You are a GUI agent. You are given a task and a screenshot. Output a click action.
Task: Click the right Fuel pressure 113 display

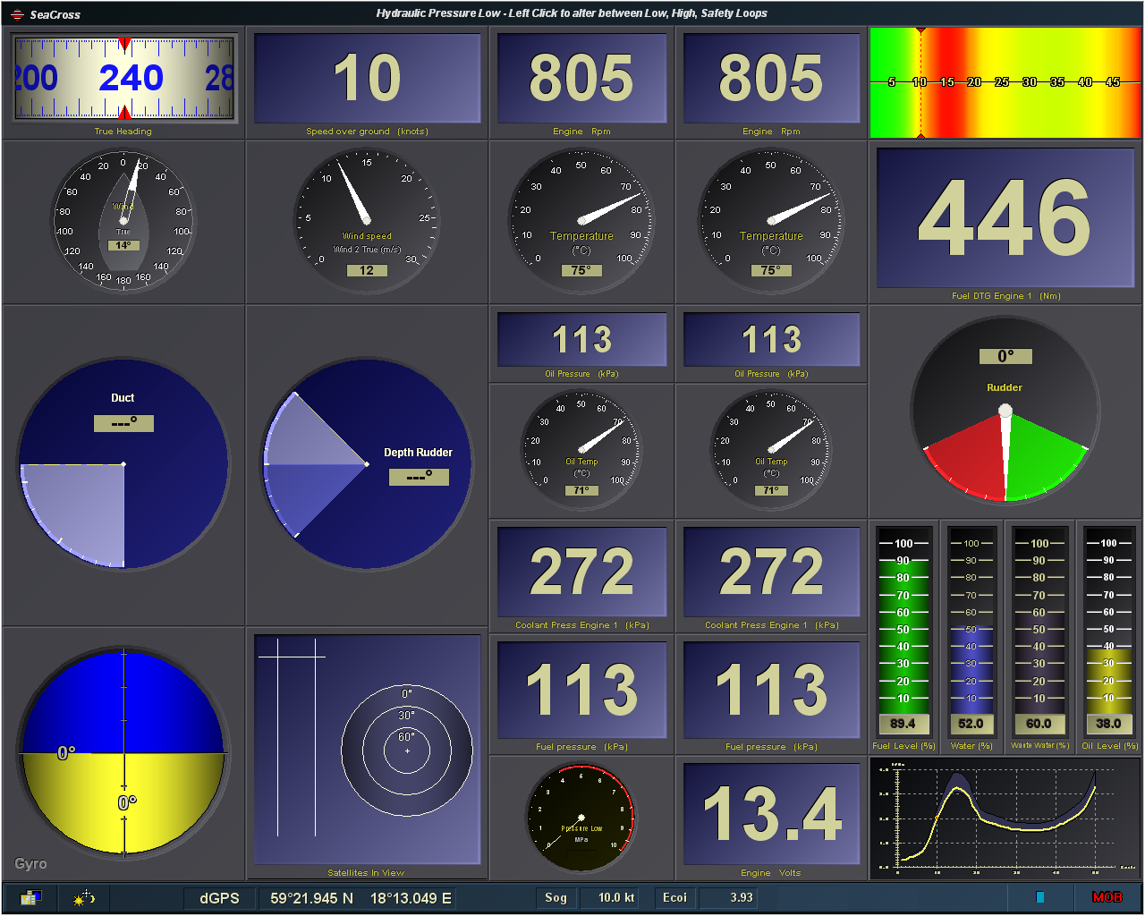tap(771, 690)
